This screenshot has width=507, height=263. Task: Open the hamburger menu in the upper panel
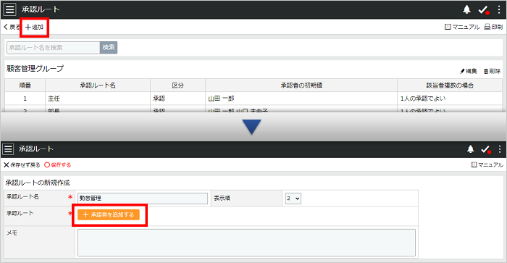pyautogui.click(x=9, y=9)
